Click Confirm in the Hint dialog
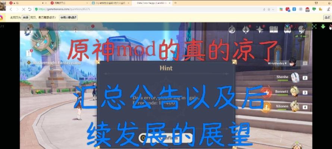The height and width of the screenshot is (149, 332). pos(166,138)
